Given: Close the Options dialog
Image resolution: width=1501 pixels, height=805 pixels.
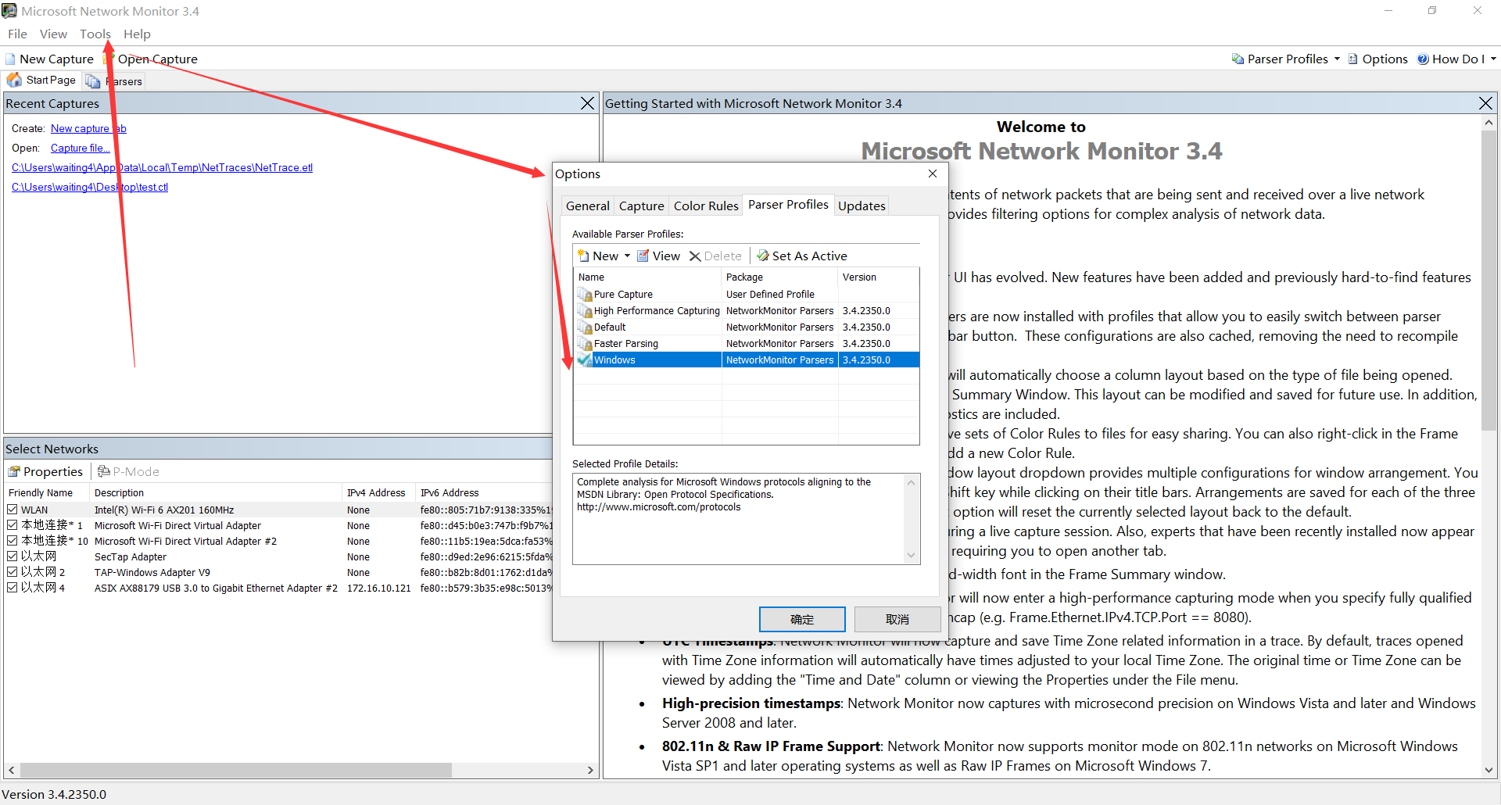Looking at the screenshot, I should click(x=933, y=174).
